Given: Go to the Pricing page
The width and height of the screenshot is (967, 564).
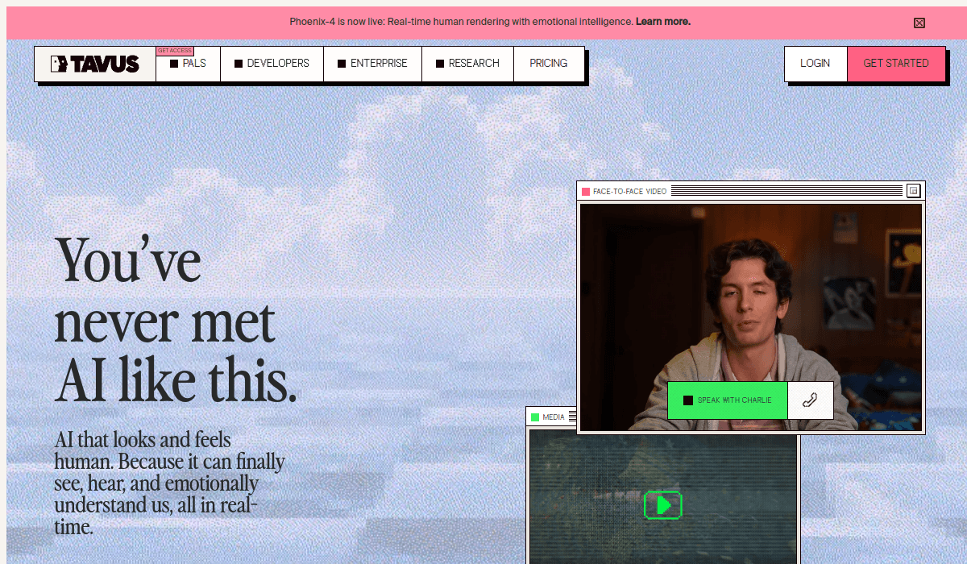Looking at the screenshot, I should click(549, 64).
